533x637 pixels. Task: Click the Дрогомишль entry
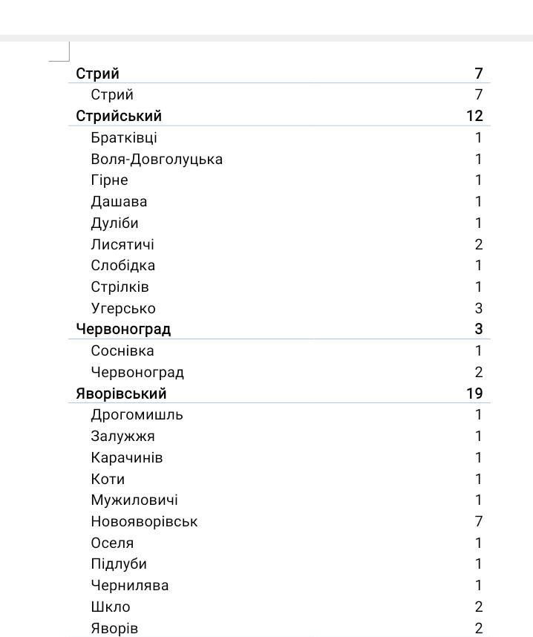tap(137, 415)
